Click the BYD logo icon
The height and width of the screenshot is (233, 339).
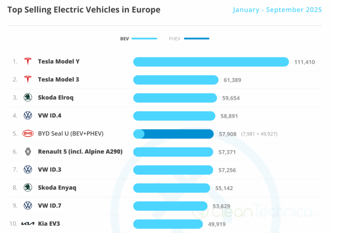pyautogui.click(x=28, y=134)
